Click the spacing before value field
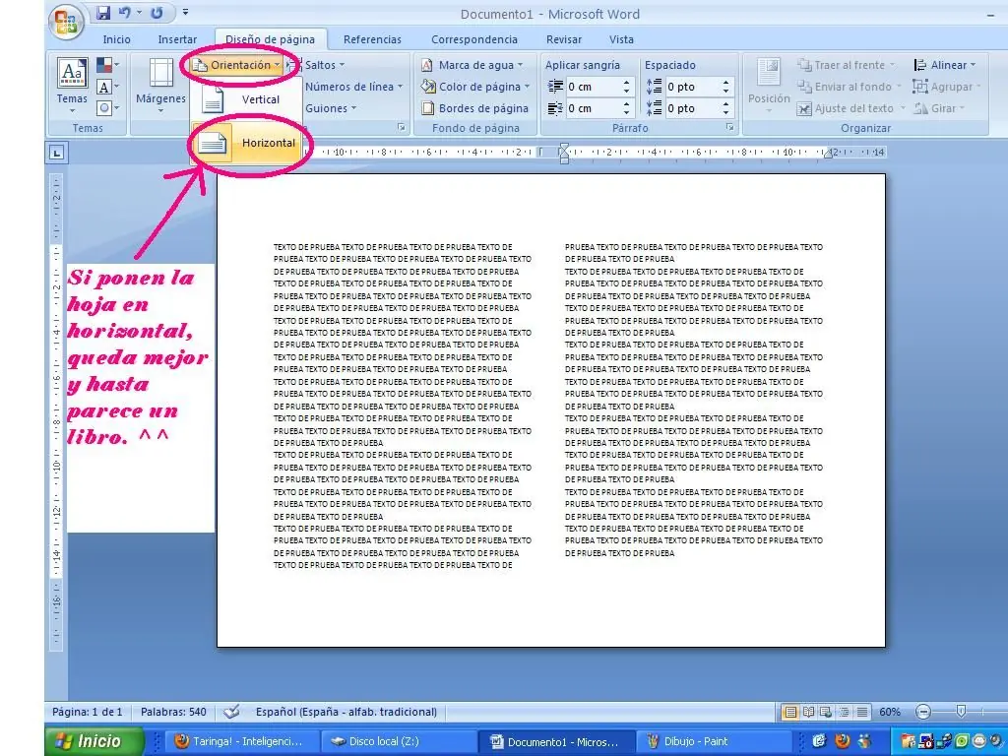Screen dimensions: 1008x756 click(691, 87)
